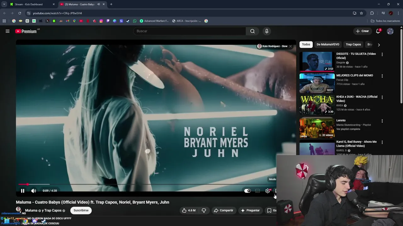Viewport: 403px width, 226px height.
Task: Open the notifications bell
Action: (378, 31)
